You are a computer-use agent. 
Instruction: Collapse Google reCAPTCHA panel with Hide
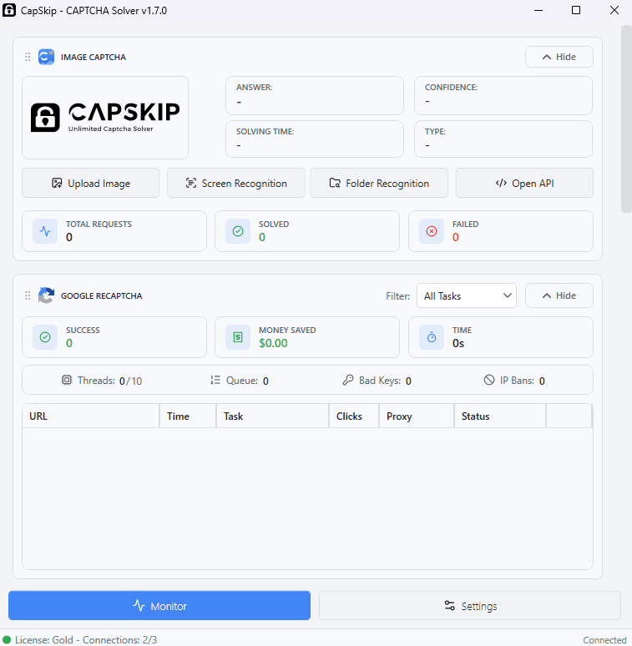559,295
